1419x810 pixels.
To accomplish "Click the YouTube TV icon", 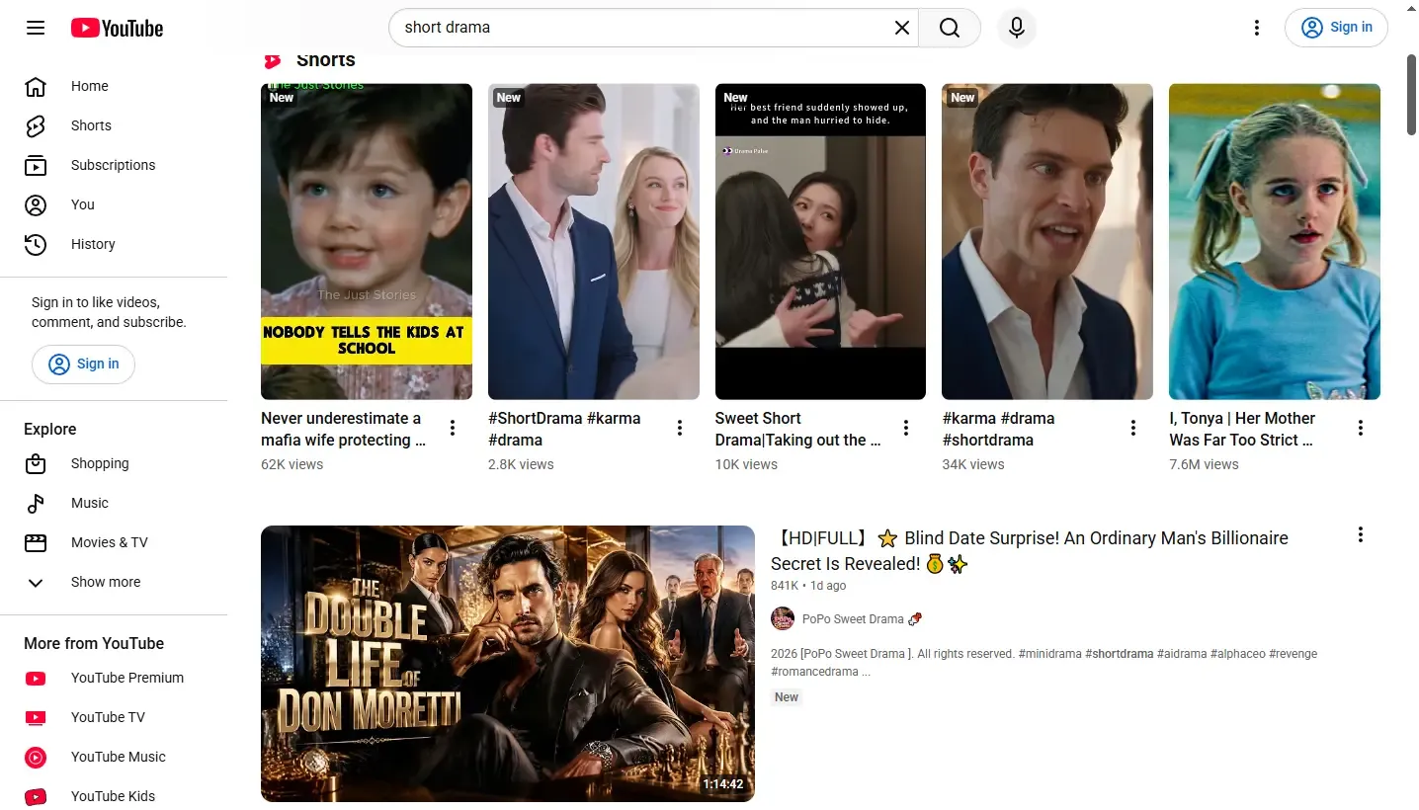I will coord(36,717).
